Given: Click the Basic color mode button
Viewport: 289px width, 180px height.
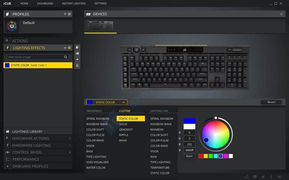Looking at the screenshot, I should (x=189, y=156).
